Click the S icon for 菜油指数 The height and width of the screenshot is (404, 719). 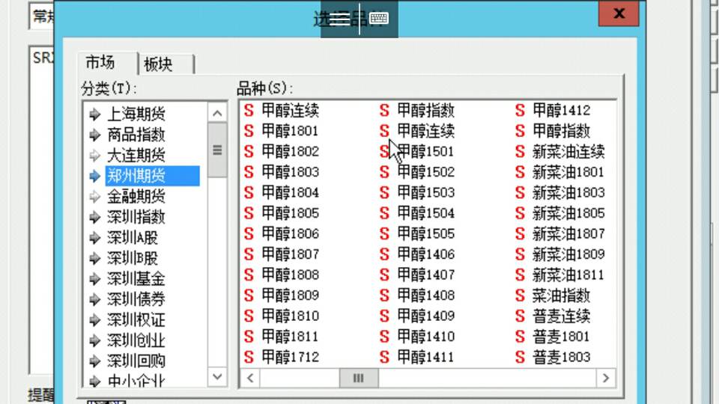pos(520,296)
